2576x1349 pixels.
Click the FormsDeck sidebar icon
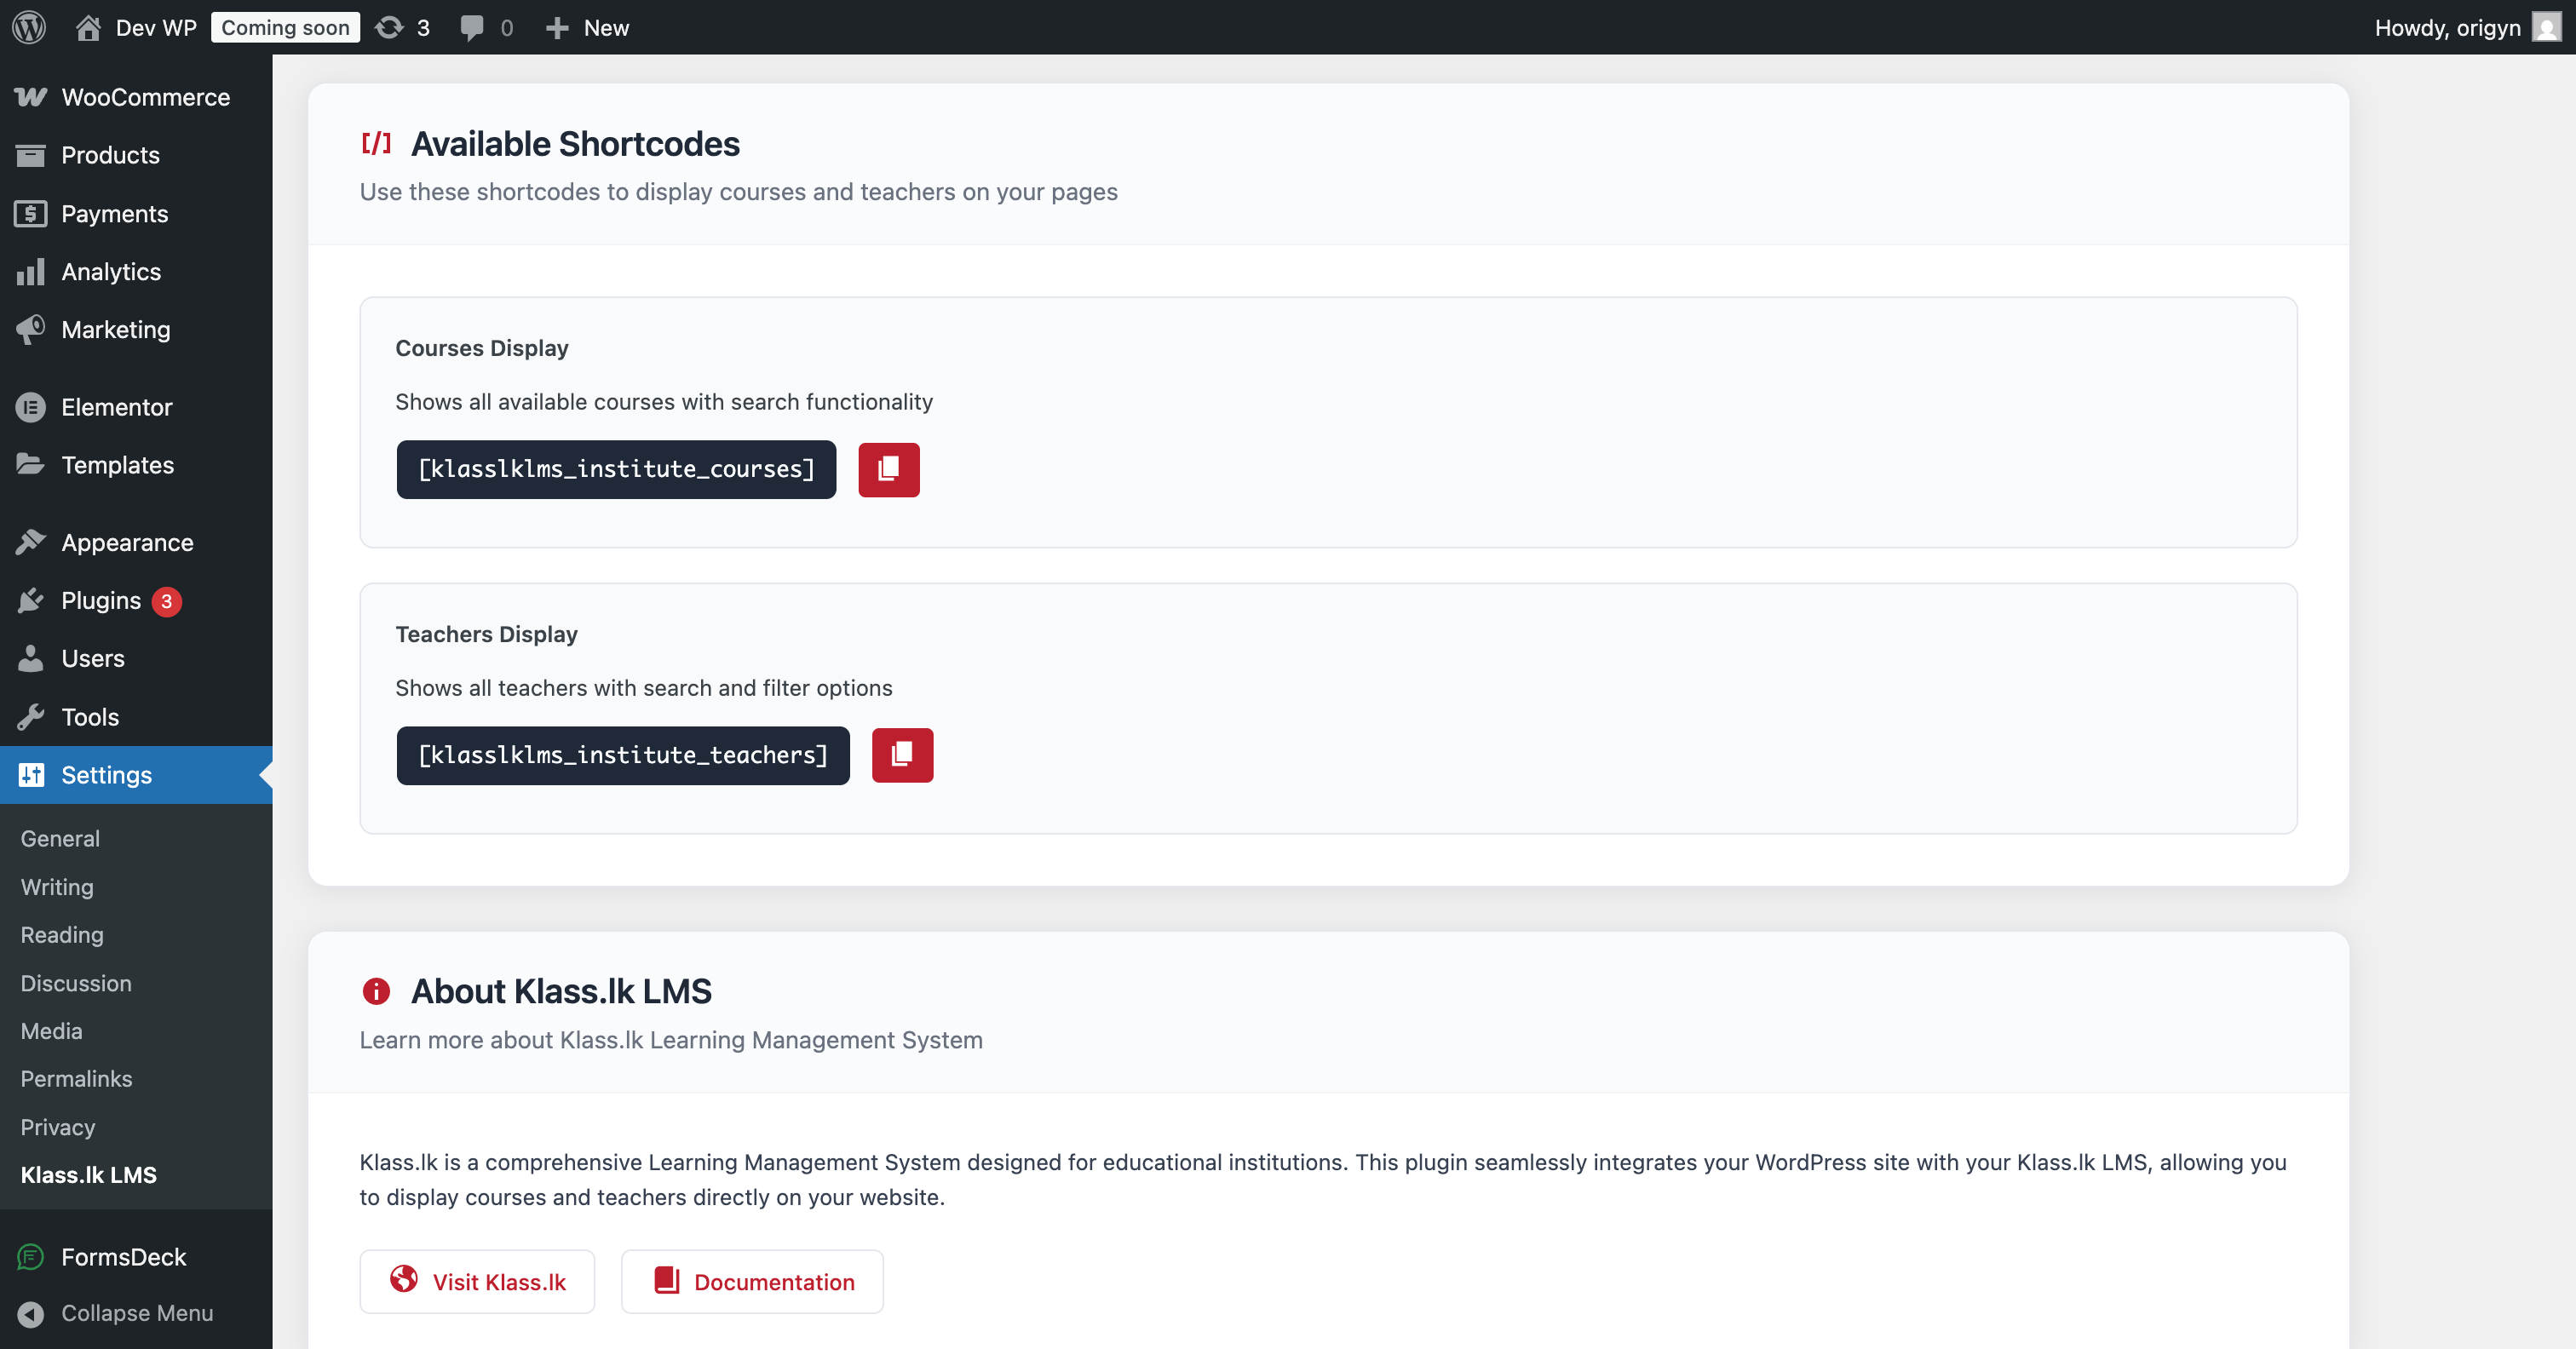coord(30,1256)
